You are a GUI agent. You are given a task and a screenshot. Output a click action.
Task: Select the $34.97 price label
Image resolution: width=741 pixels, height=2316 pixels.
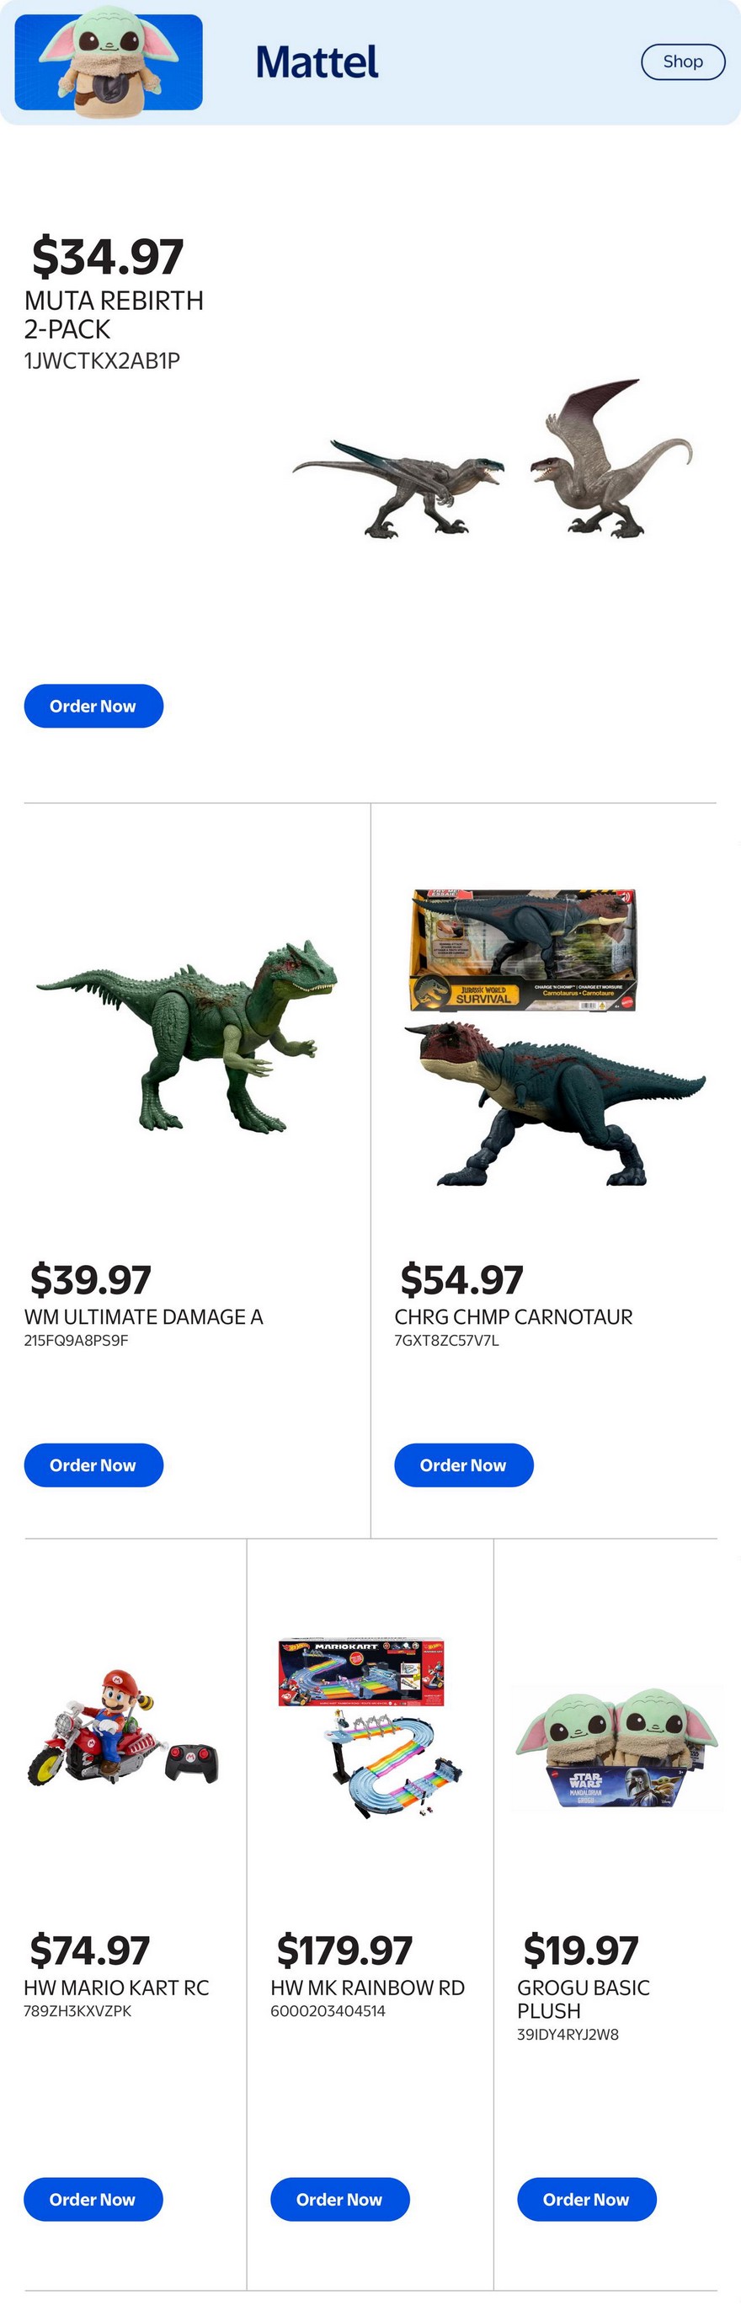[108, 256]
